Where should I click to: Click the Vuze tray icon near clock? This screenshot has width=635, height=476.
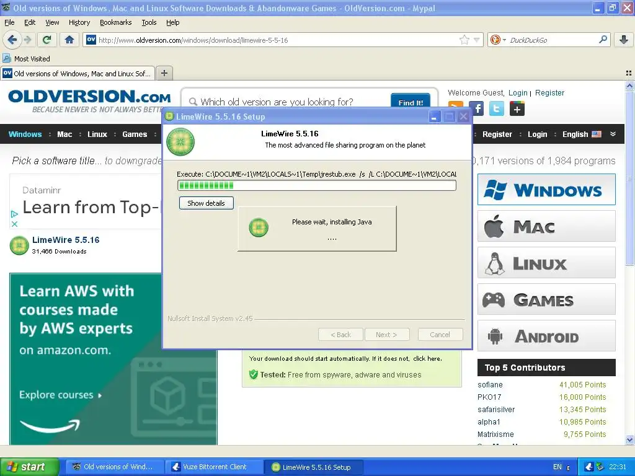point(589,467)
